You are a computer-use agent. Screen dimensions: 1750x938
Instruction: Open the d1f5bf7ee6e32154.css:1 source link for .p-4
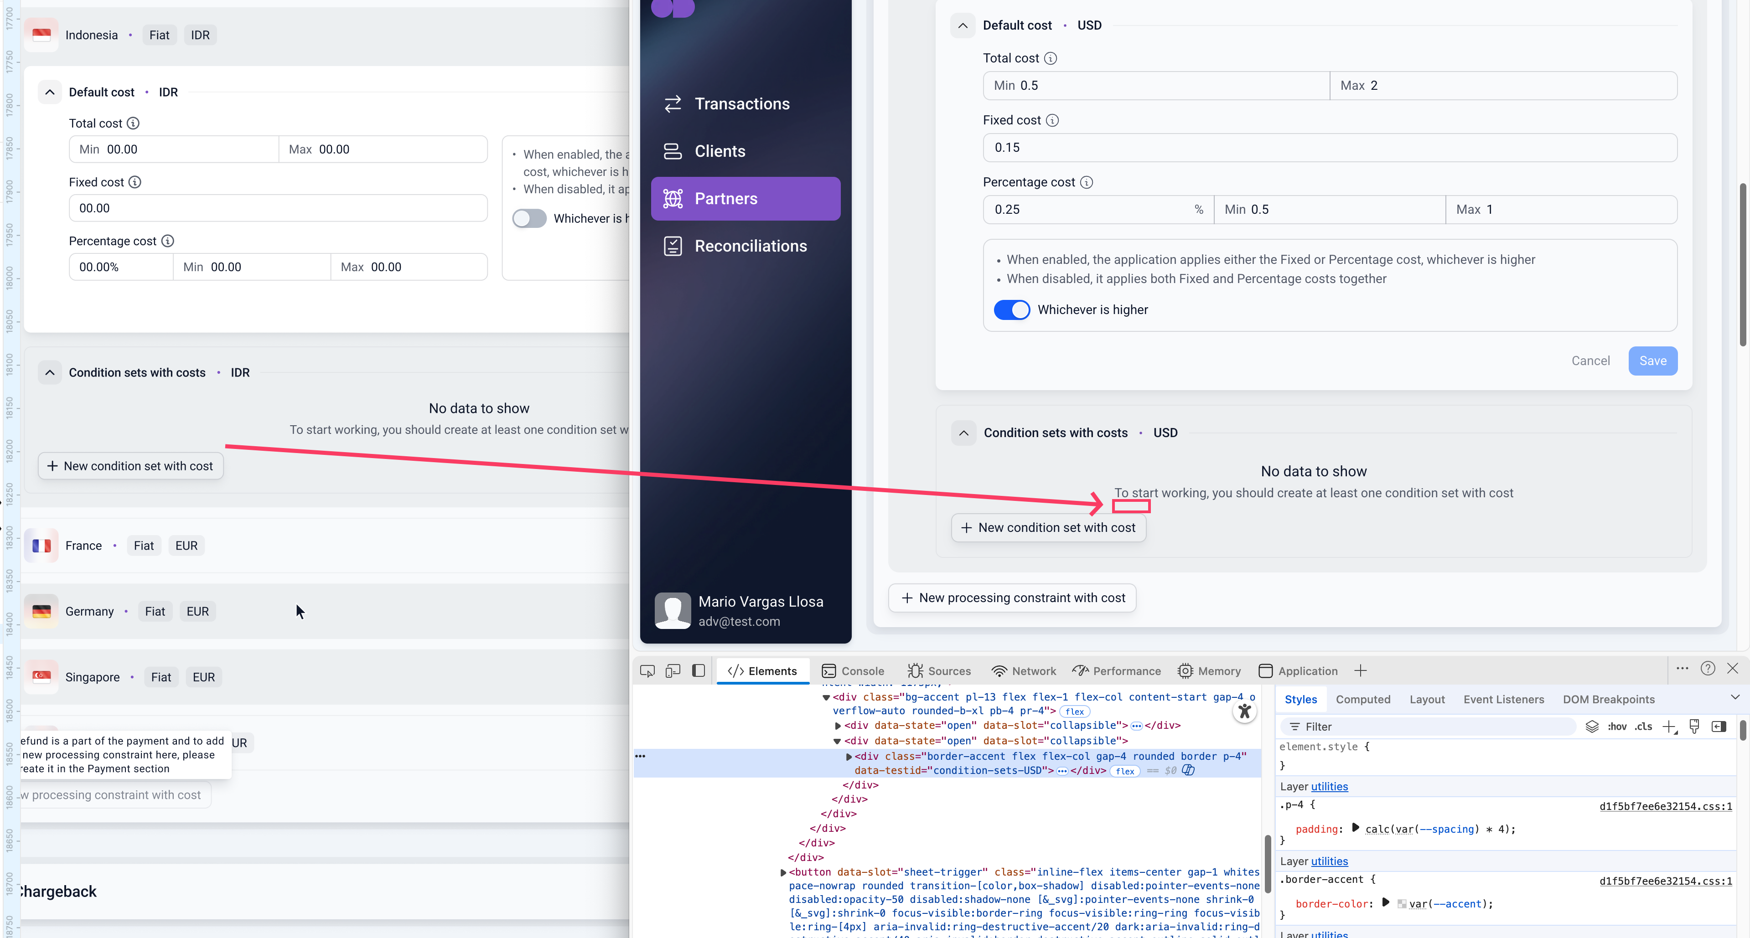click(x=1665, y=806)
